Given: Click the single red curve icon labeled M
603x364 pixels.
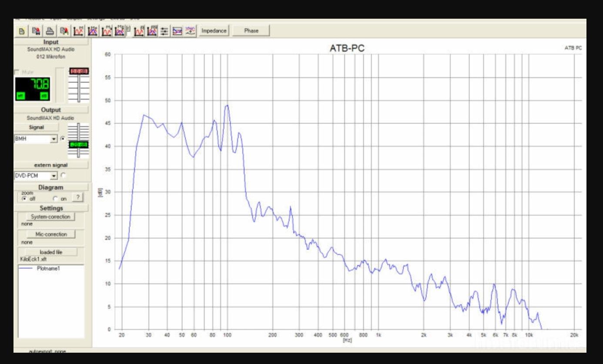Looking at the screenshot, I should (x=78, y=31).
